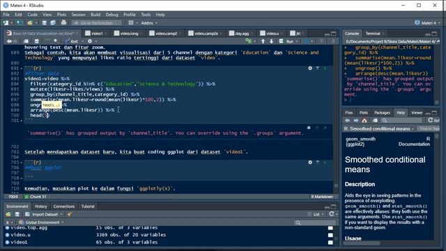Open Materi 4 project dropdown
446x251 pixels.
click(427, 23)
